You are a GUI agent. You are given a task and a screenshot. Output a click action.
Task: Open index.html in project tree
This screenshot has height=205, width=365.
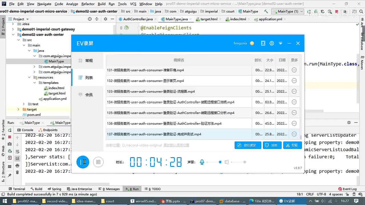point(54,88)
